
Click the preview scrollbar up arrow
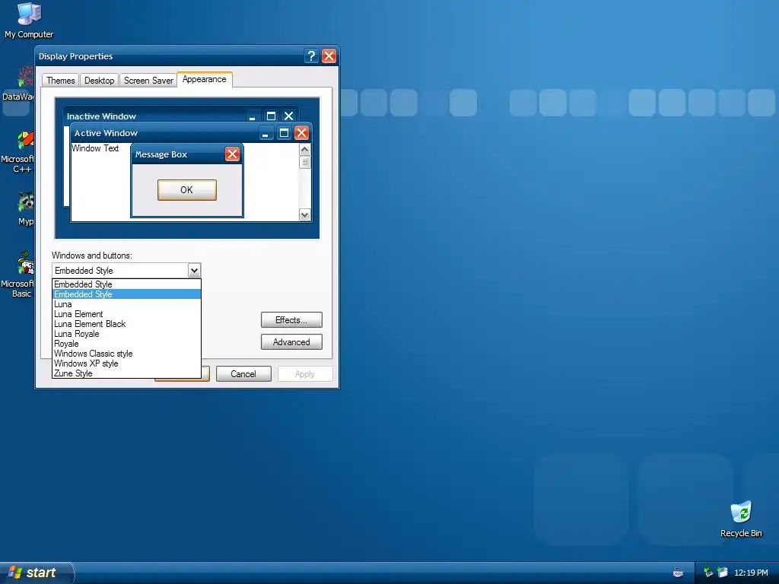[x=305, y=150]
